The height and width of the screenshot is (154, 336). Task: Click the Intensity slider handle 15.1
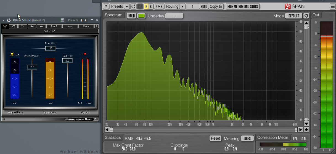click(x=32, y=67)
